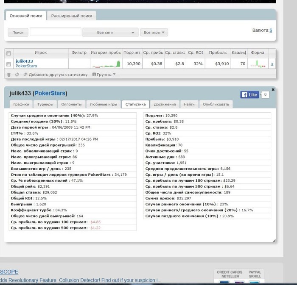Open the Опубликовать tab

[216, 104]
